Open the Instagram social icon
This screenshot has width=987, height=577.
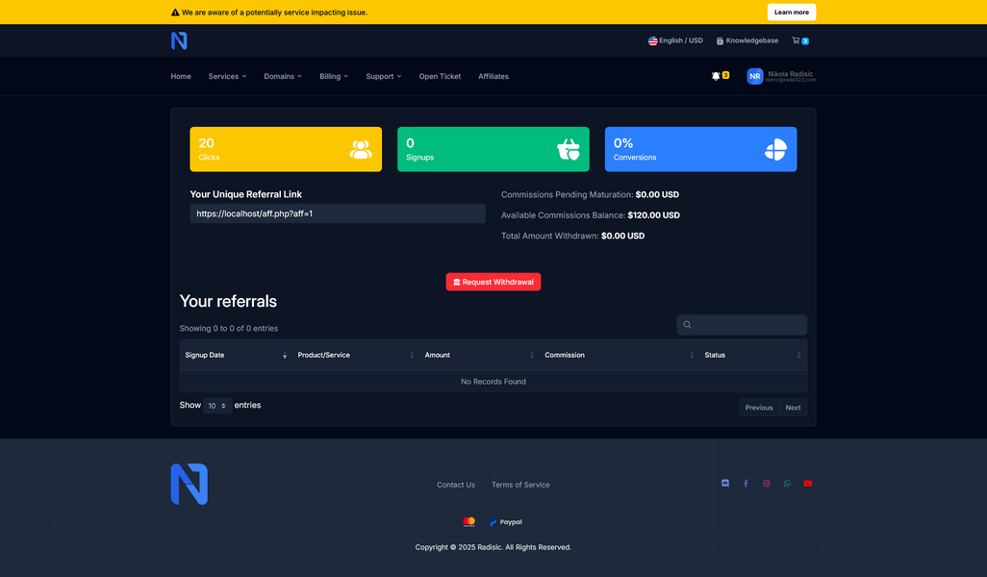coord(767,484)
